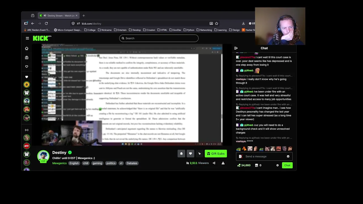Switch to Destiny Stream tab

coord(58,16)
